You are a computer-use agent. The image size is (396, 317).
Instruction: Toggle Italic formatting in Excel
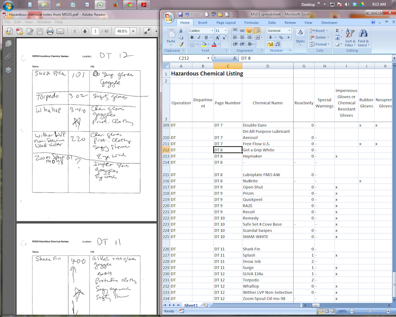[x=199, y=38]
